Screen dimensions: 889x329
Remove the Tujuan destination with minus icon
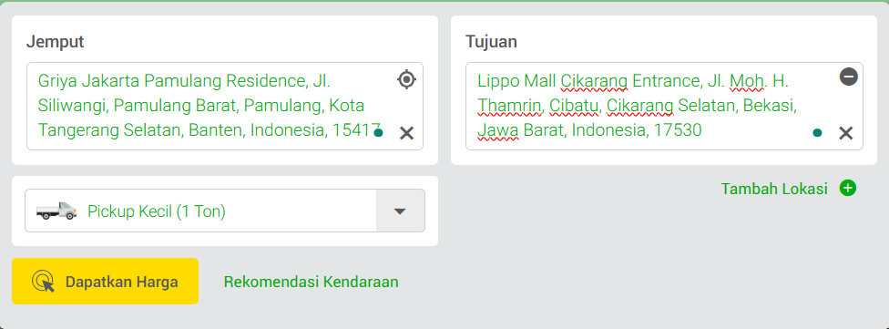[848, 77]
